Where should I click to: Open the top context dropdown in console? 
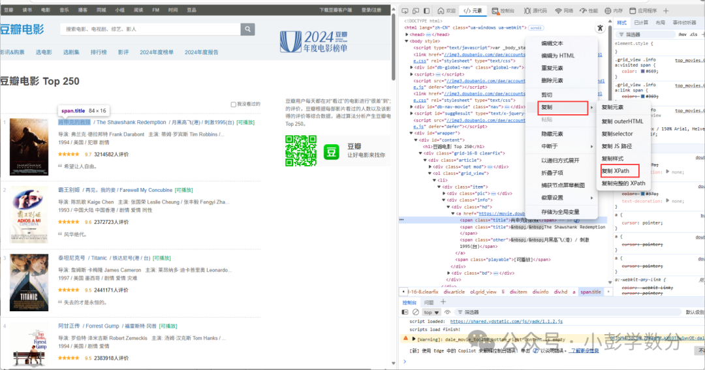coord(431,312)
